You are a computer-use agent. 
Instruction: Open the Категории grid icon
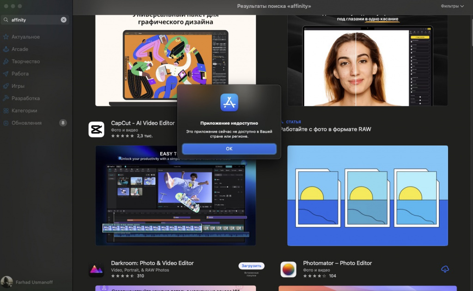[x=6, y=111]
